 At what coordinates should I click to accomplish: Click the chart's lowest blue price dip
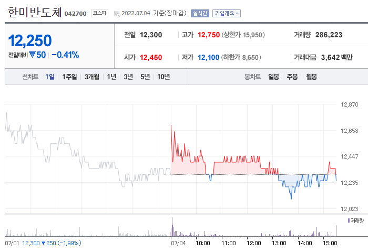click(x=291, y=196)
